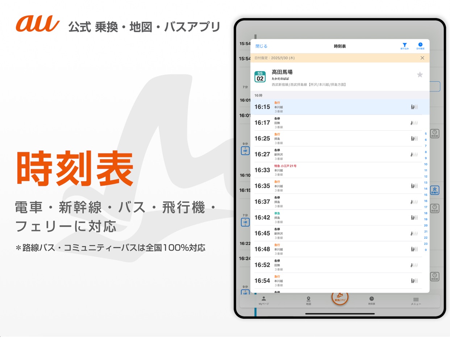The image size is (450, 338).
Task: Switch to the Myページ tab
Action: 264,300
